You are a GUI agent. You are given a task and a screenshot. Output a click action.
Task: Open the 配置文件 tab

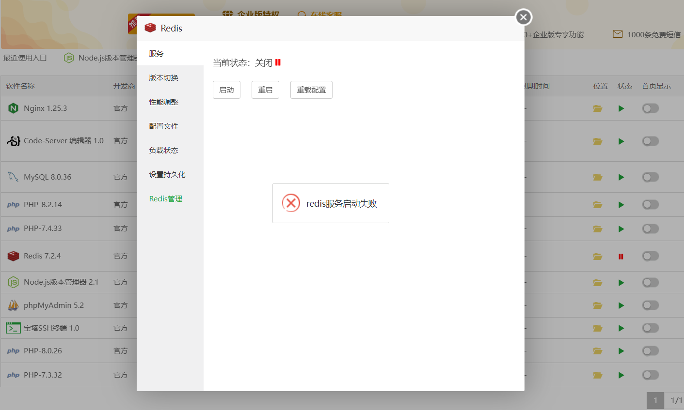pyautogui.click(x=170, y=126)
